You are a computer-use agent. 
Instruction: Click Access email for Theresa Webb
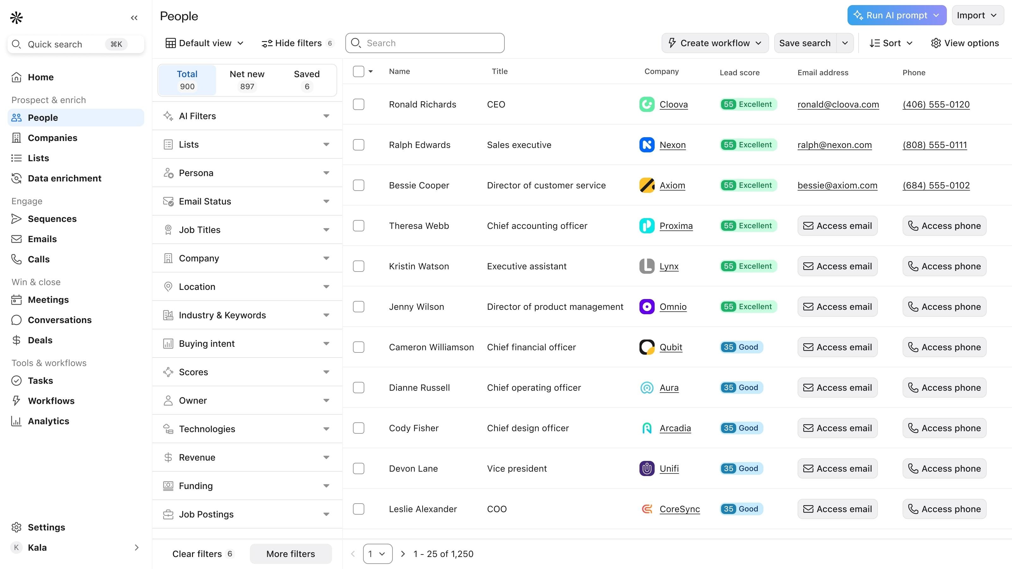click(x=837, y=226)
